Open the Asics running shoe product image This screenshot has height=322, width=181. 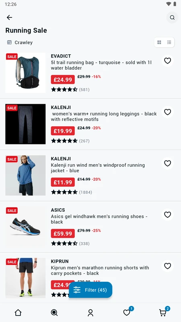tap(25, 227)
